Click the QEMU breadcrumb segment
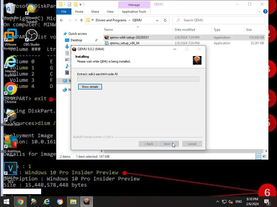The height and width of the screenshot is (207, 277). [137, 20]
